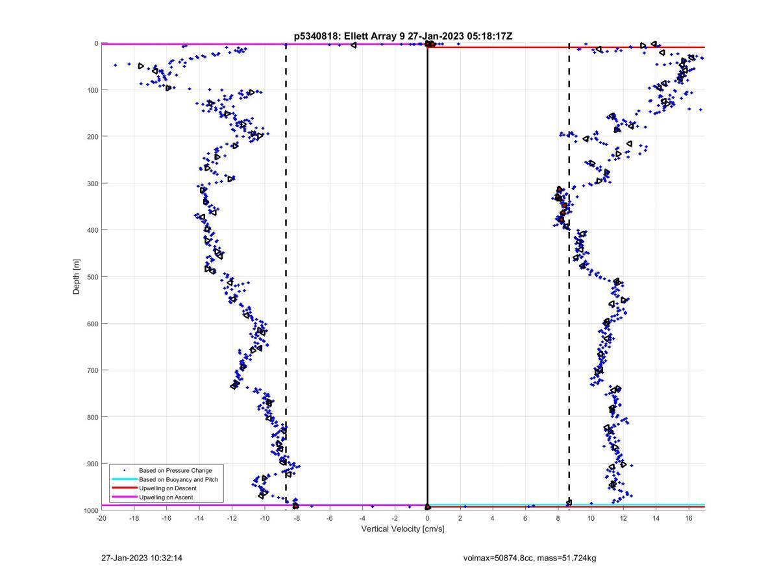Click the legend entry Based on Pressure Change

click(175, 470)
